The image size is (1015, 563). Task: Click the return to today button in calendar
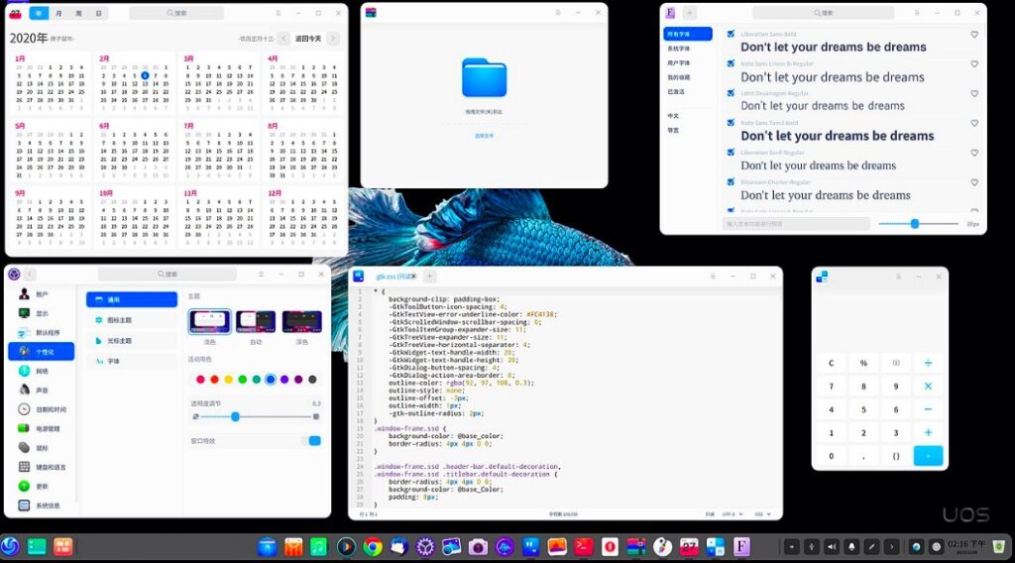[x=307, y=38]
